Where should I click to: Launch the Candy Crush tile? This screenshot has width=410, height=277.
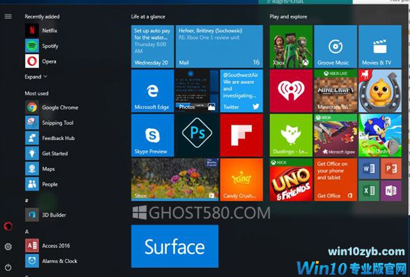tap(242, 180)
